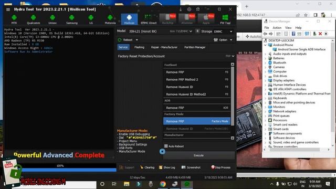Open Device Manager Action menu

point(277,28)
